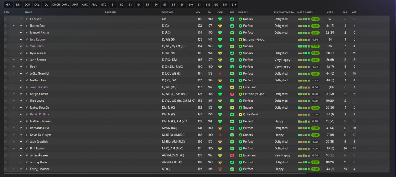Open position chevron dropdown for Manuel Akanji

[21, 32]
